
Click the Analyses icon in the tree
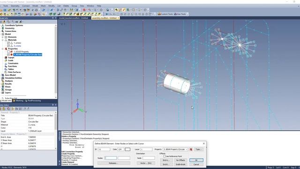click(x=3, y=81)
